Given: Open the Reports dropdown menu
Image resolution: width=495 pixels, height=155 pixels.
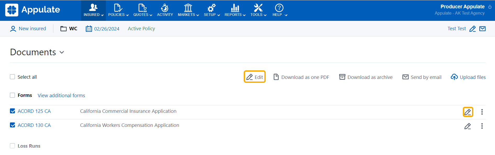Looking at the screenshot, I should (x=235, y=10).
